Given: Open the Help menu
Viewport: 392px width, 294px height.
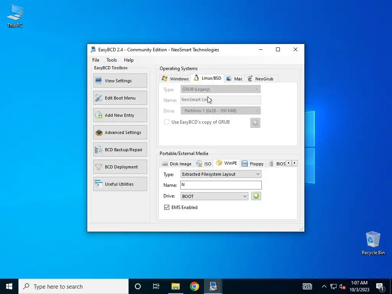Looking at the screenshot, I should [x=129, y=60].
